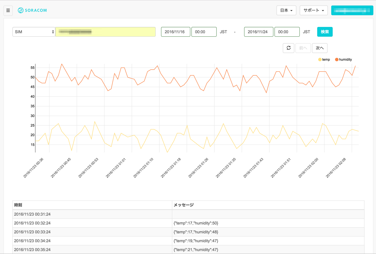Open the blurred account menu button
The height and width of the screenshot is (254, 376).
pyautogui.click(x=352, y=10)
